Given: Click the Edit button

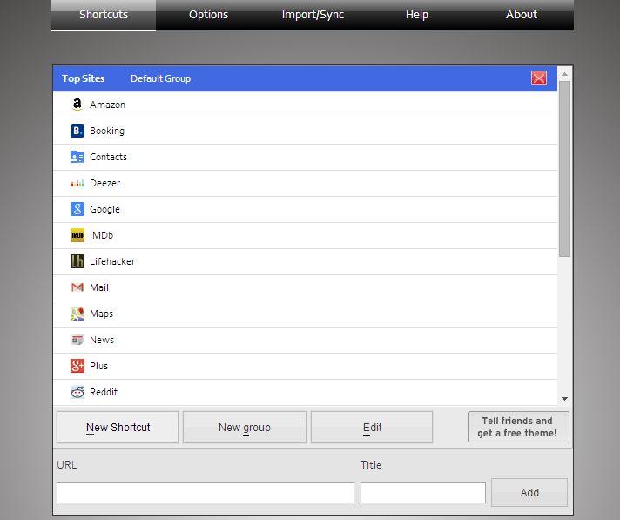Looking at the screenshot, I should point(372,427).
